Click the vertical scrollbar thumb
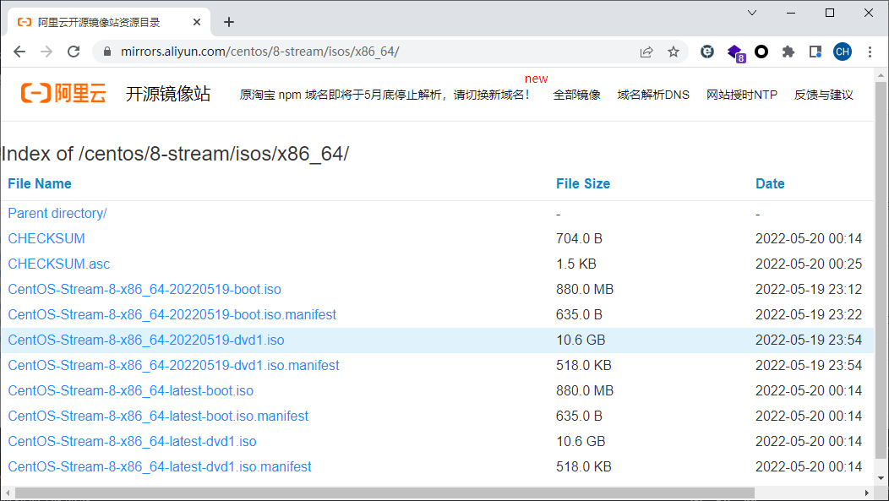889x501 pixels. (x=881, y=270)
